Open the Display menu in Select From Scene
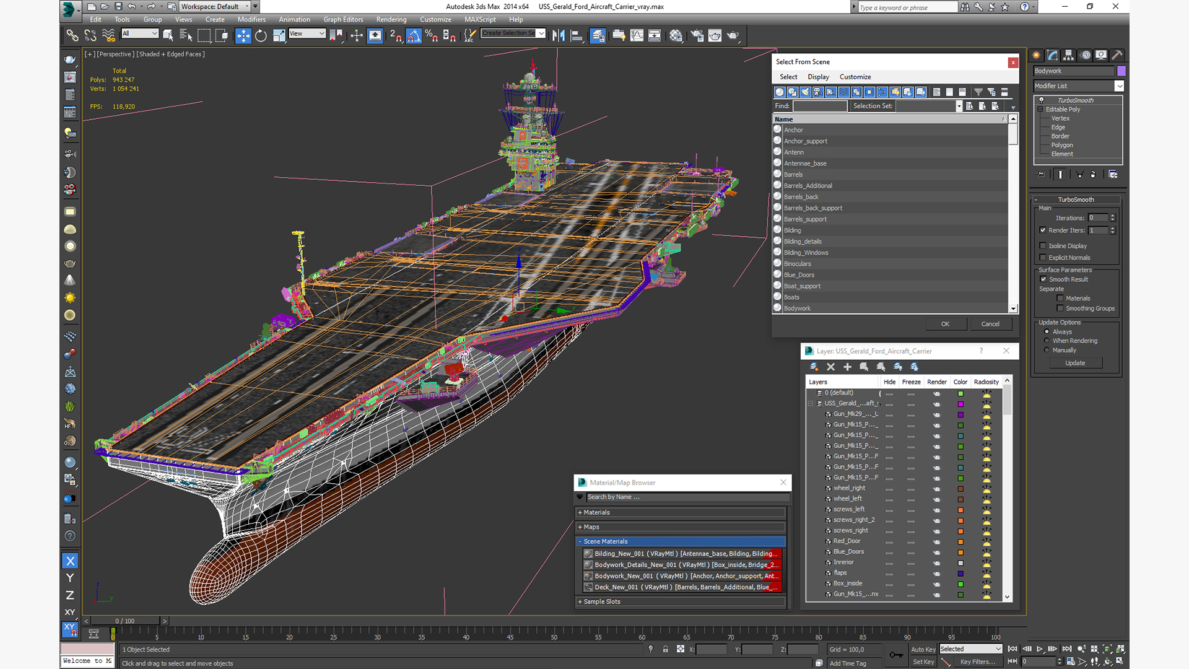1189x669 pixels. tap(817, 77)
